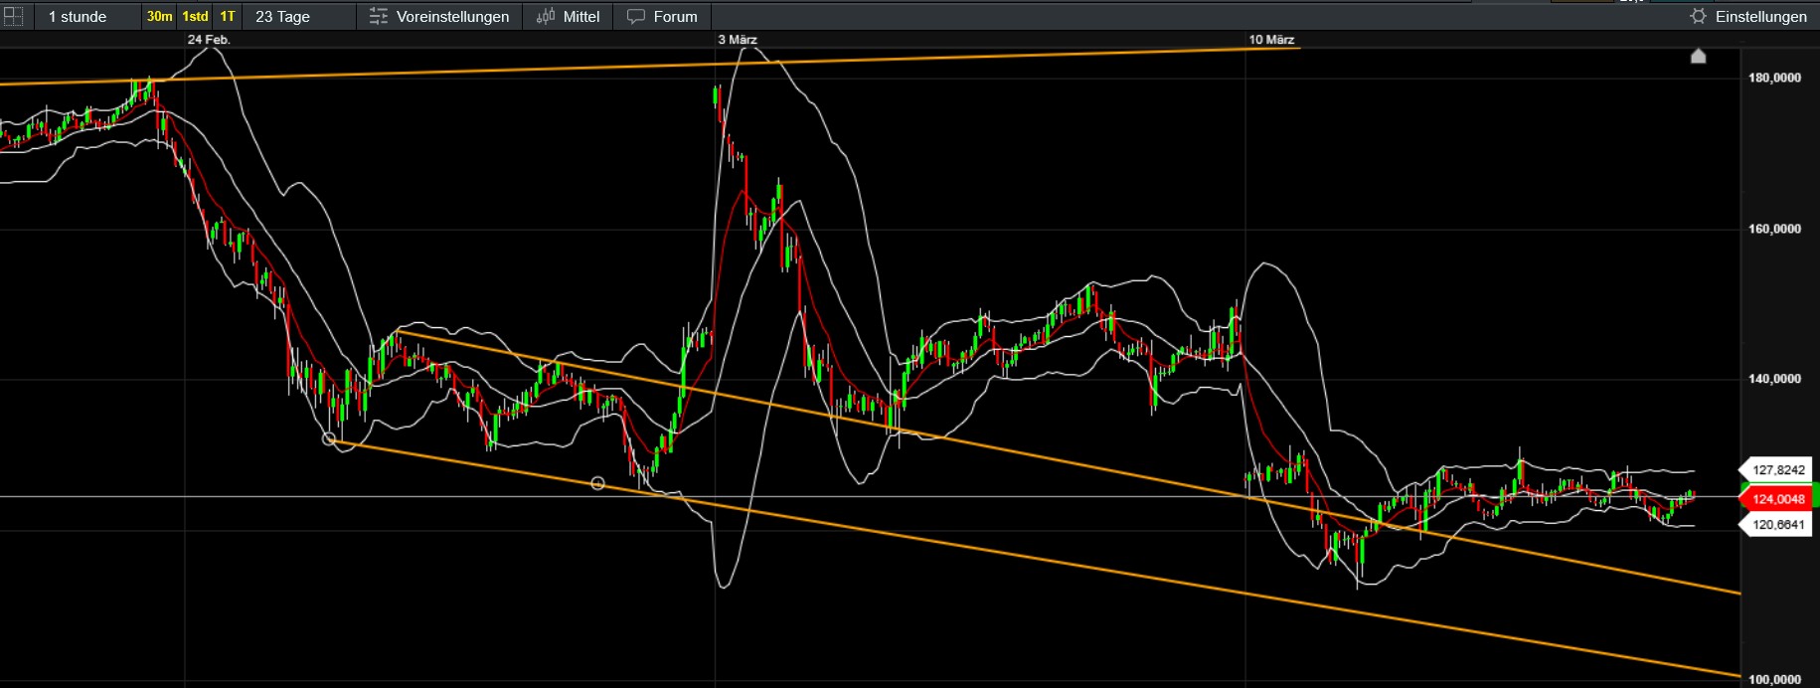This screenshot has width=1820, height=688.
Task: Switch to the 30m timeframe
Action: tap(159, 16)
